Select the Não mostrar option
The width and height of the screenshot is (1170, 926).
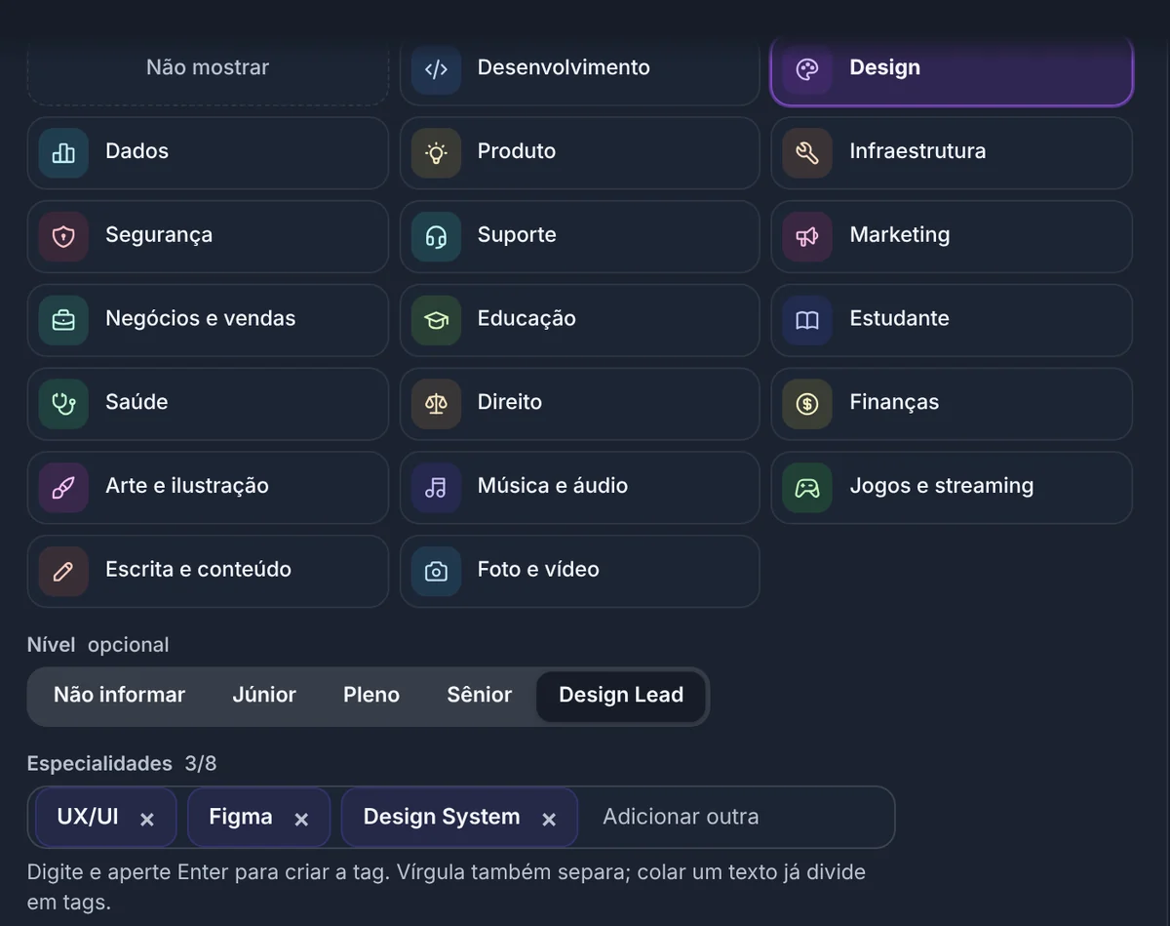click(x=208, y=68)
